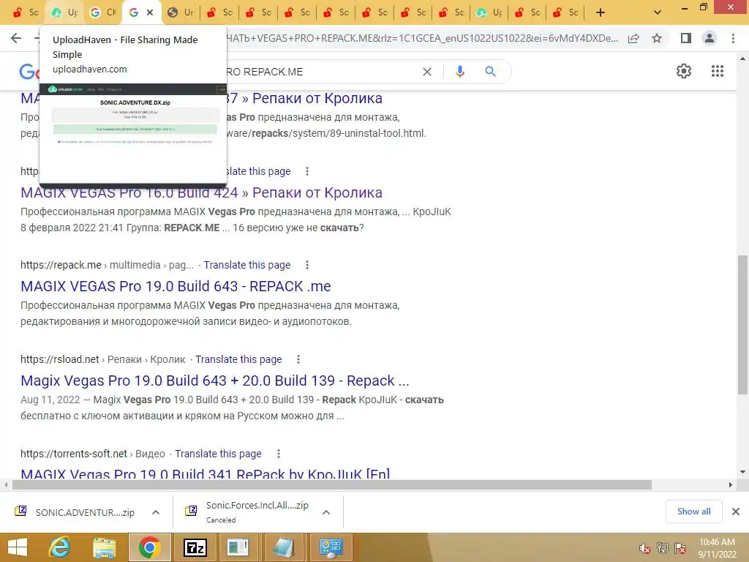Open the Chrome side panel icon
The height and width of the screenshot is (562, 749).
click(686, 38)
